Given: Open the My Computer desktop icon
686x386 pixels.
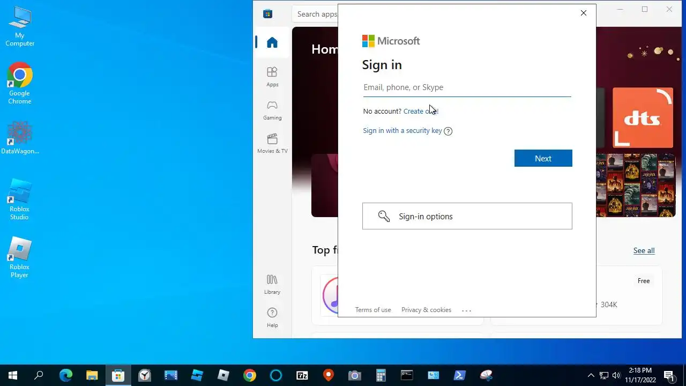Looking at the screenshot, I should tap(20, 27).
